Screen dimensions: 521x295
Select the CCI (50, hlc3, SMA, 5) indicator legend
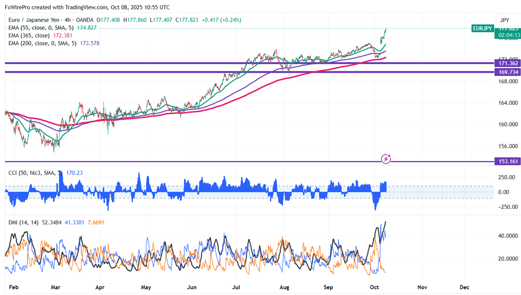tap(36, 173)
